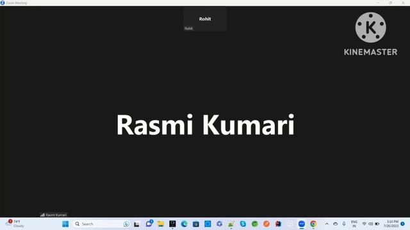410x230 pixels.
Task: Launch Skype from the taskbar
Action: click(243, 224)
